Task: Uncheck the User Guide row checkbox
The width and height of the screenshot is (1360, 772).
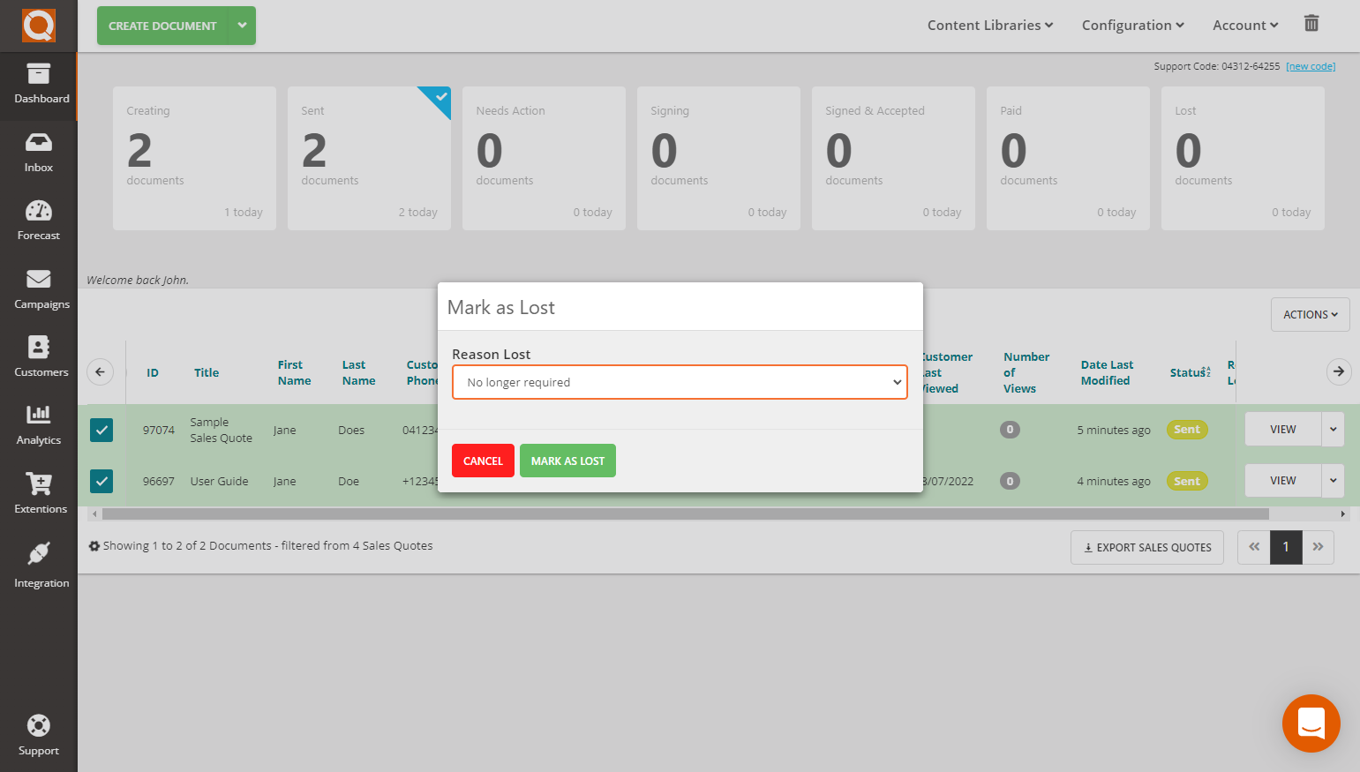Action: coord(101,481)
